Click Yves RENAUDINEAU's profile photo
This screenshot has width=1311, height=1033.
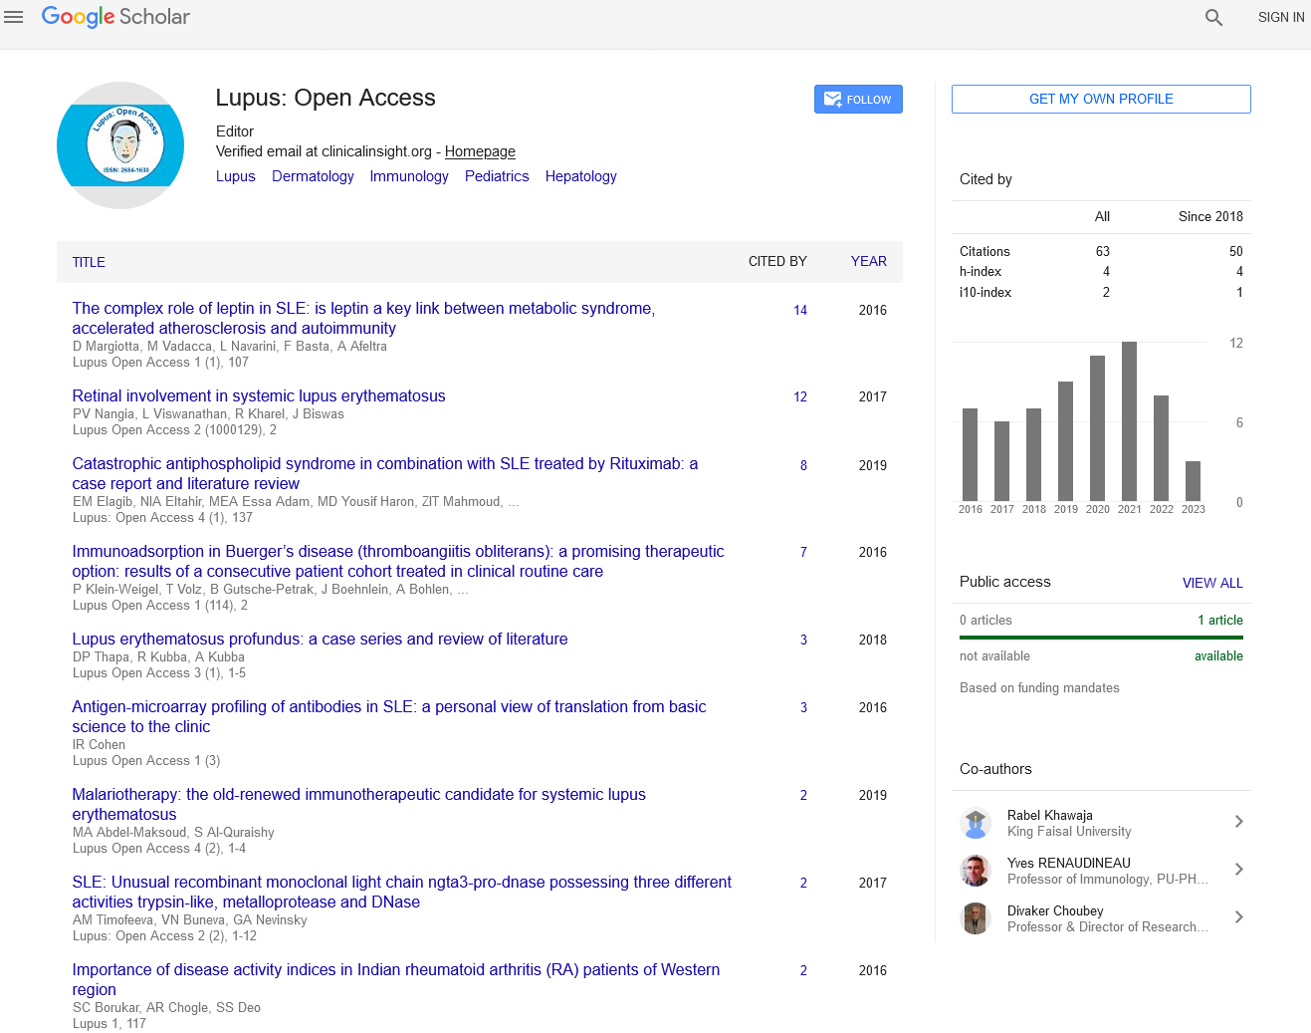(976, 871)
